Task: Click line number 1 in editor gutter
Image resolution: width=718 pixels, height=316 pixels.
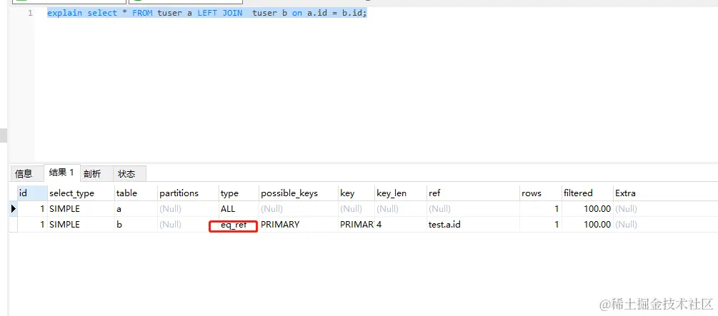Action: pos(30,13)
